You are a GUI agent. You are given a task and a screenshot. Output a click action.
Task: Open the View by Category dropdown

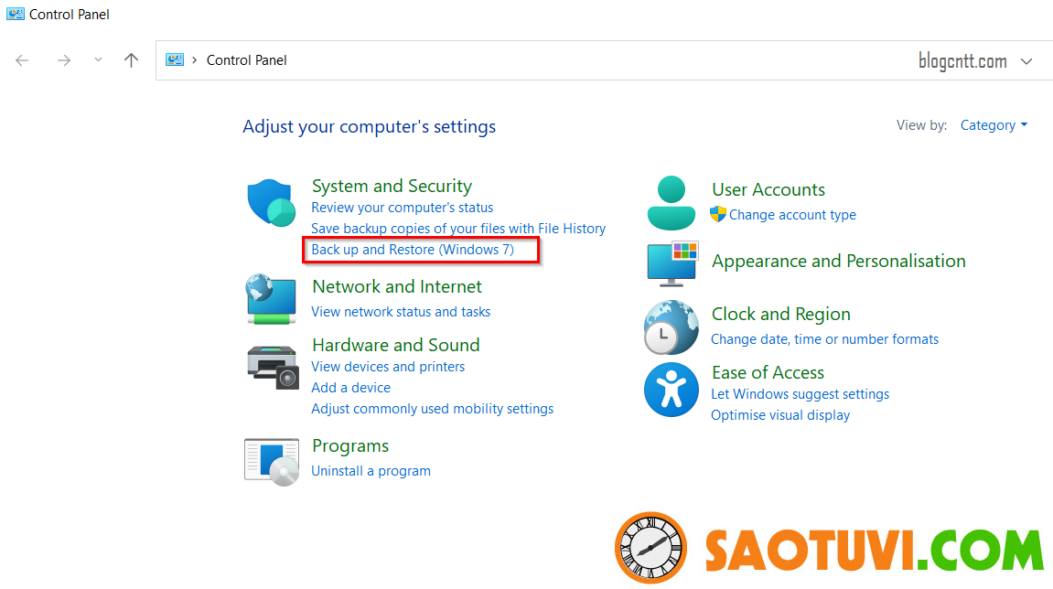(x=994, y=125)
